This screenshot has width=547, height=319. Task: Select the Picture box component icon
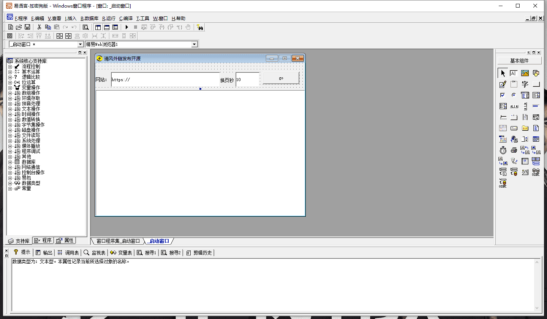525,73
